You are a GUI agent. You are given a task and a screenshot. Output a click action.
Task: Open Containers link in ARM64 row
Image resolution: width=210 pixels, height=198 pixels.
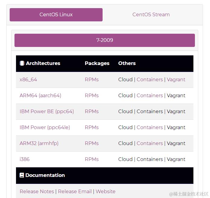coord(150,95)
